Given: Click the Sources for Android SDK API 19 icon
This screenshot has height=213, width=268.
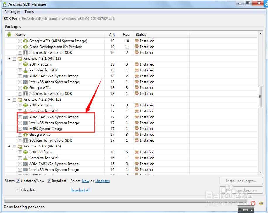Looking at the screenshot, I should [25, 53].
